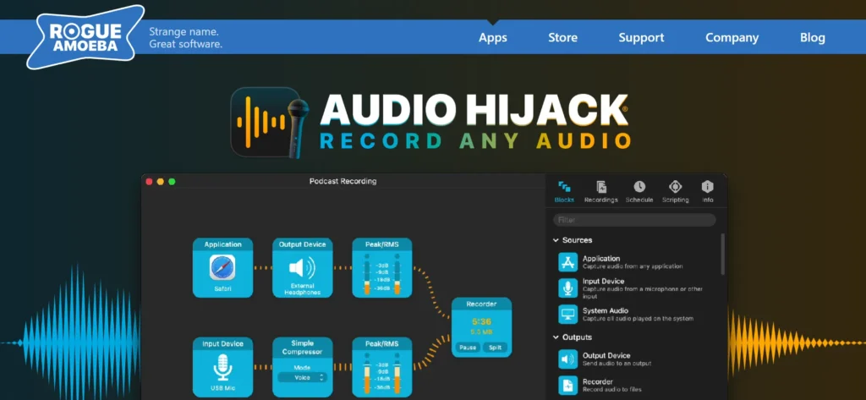Open the Info tab
This screenshot has width=866, height=400.
click(708, 192)
